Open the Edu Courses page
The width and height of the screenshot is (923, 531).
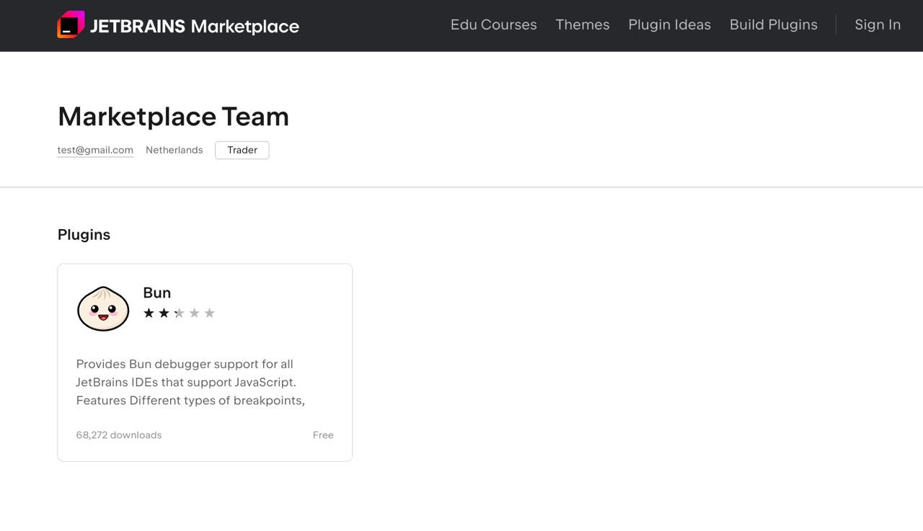tap(493, 24)
